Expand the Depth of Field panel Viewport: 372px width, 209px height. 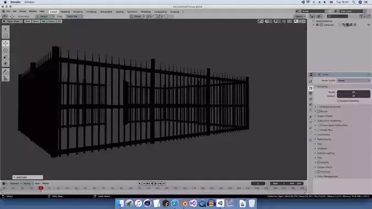[325, 116]
